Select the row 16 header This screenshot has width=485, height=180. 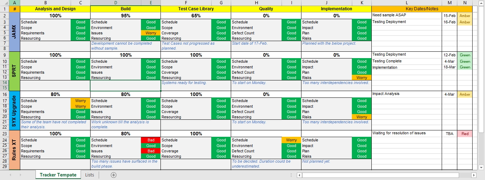[4, 95]
